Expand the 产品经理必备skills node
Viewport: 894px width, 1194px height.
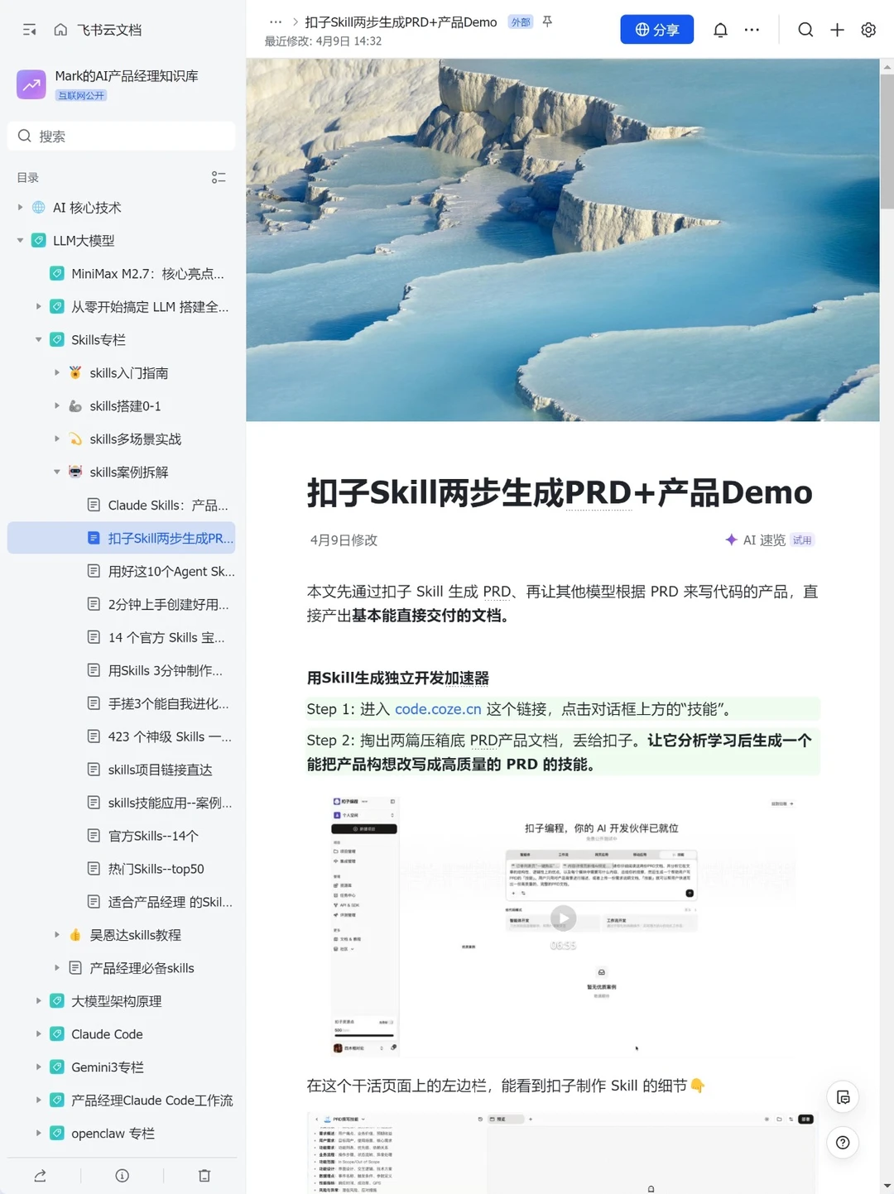point(57,968)
